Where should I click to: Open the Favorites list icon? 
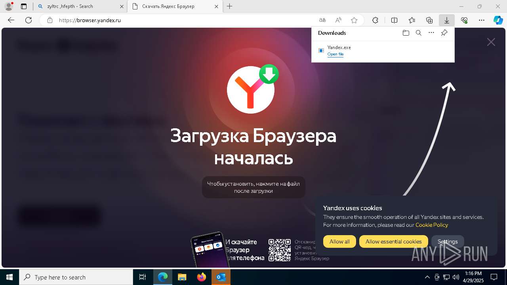pos(412,20)
